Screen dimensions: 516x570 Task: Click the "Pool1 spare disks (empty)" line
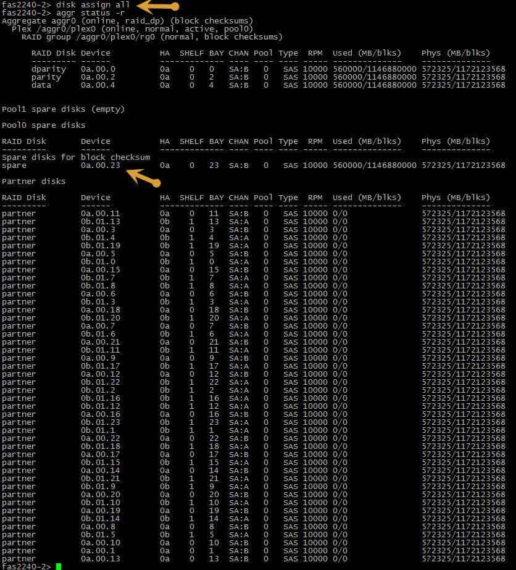pyautogui.click(x=63, y=109)
